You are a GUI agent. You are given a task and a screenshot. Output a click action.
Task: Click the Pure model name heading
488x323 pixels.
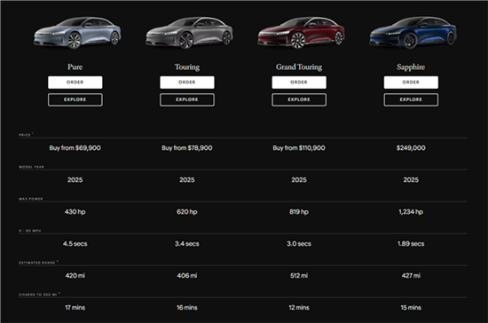pos(75,67)
